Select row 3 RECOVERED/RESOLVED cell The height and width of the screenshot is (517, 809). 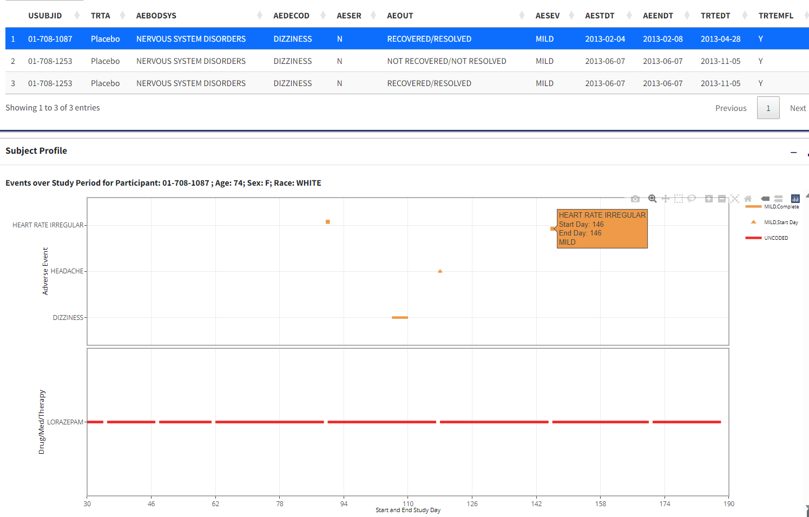(x=429, y=83)
